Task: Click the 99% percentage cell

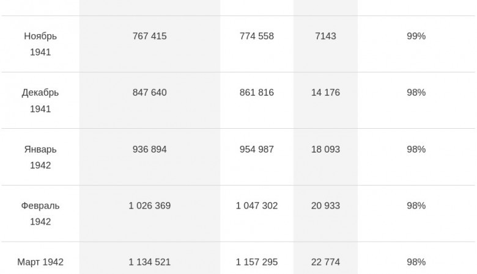Action: 416,36
